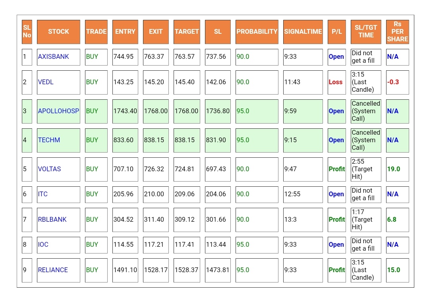429x296 pixels.
Task: Open the IOC stock link
Action: [x=43, y=245]
